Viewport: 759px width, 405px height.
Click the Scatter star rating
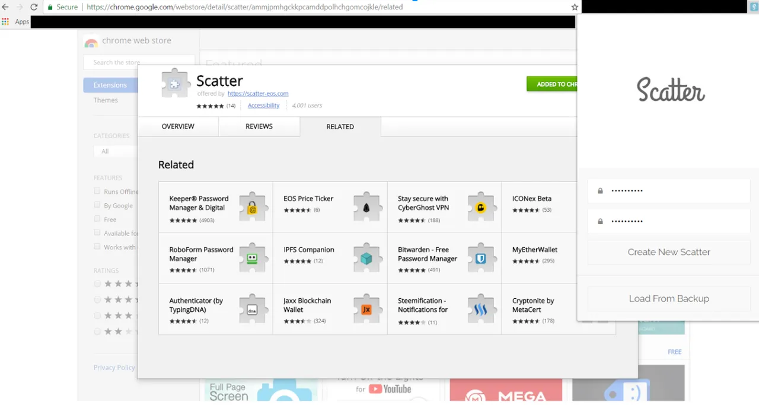[x=210, y=106]
